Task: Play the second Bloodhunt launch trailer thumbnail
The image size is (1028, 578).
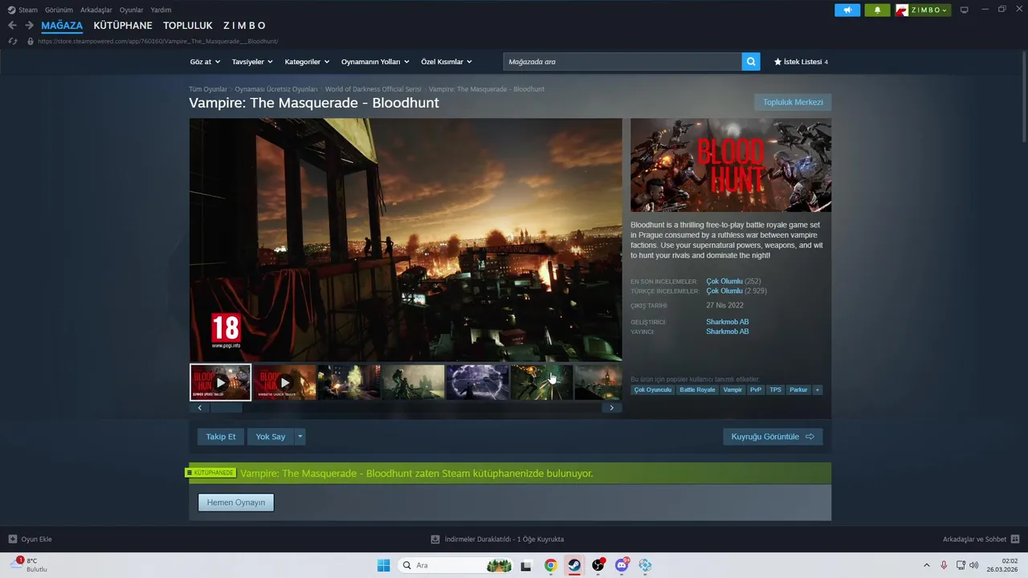Action: [284, 382]
